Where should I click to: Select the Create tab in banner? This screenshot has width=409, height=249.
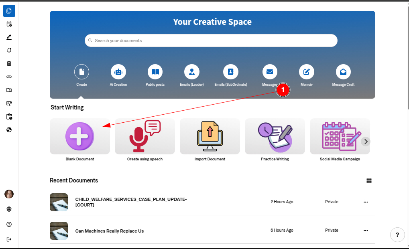tap(82, 72)
